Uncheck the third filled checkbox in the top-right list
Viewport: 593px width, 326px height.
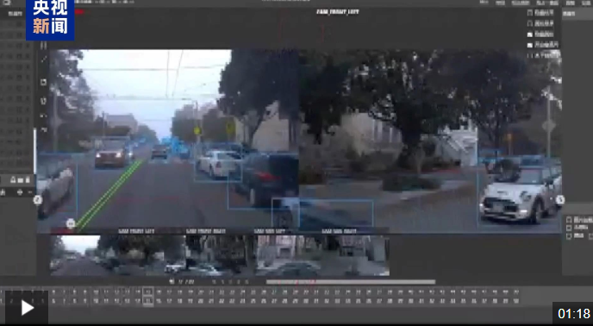[530, 34]
